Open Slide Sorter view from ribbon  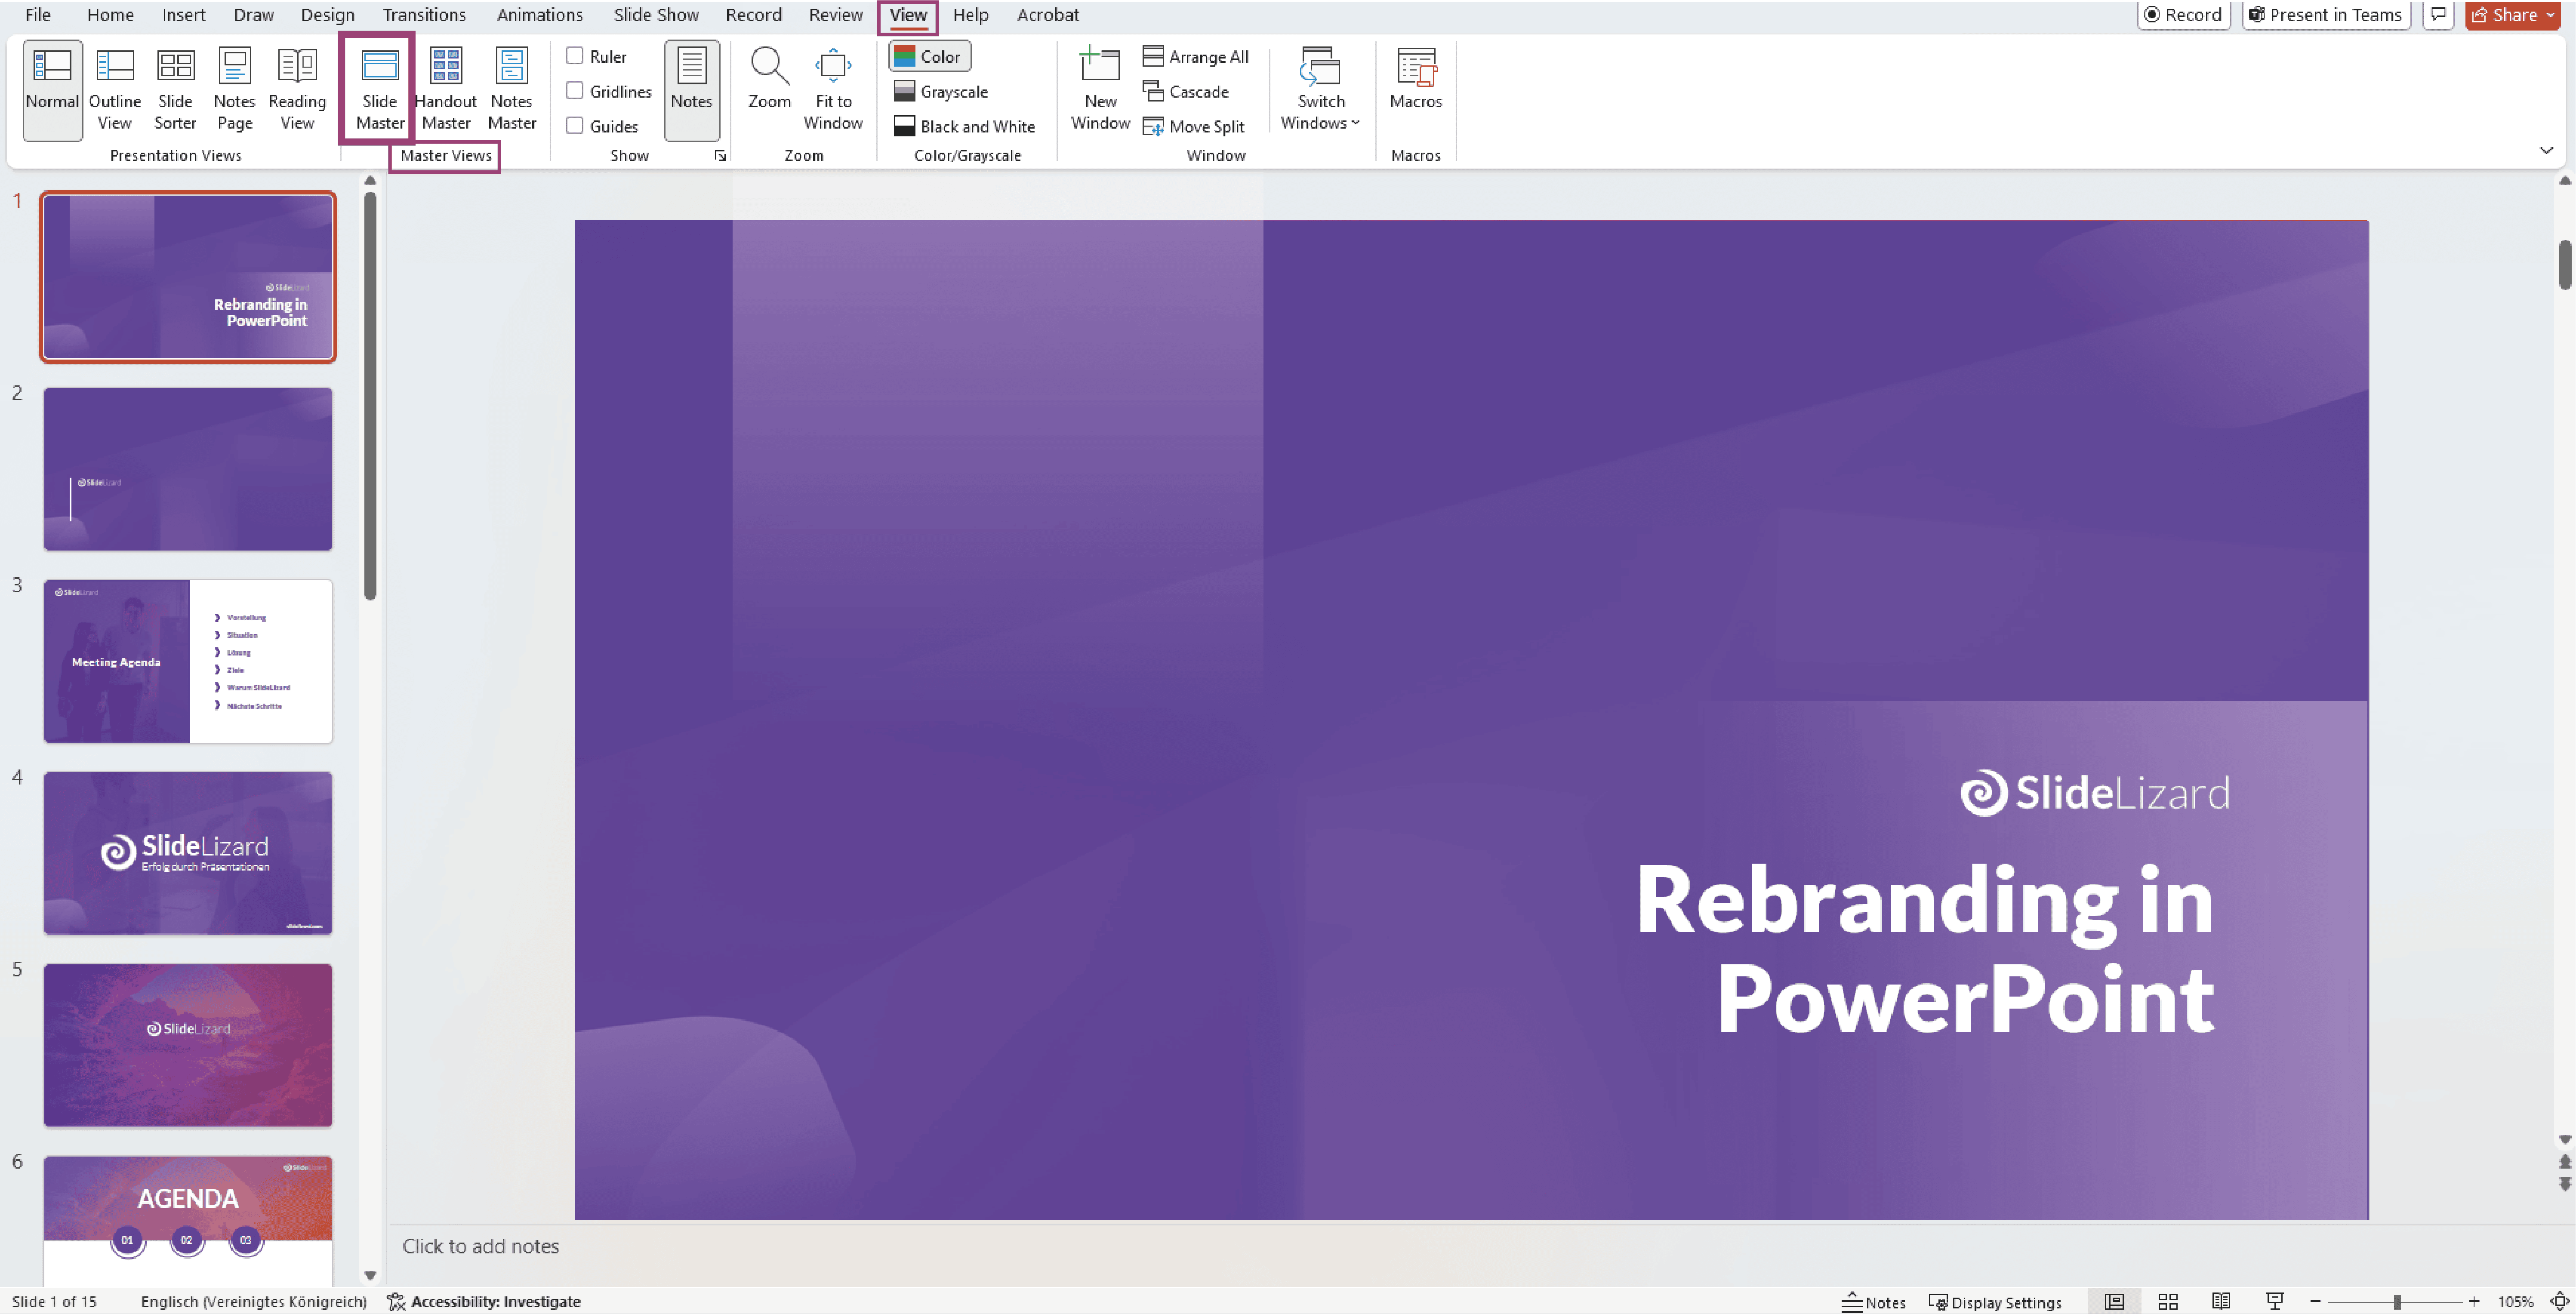click(175, 90)
